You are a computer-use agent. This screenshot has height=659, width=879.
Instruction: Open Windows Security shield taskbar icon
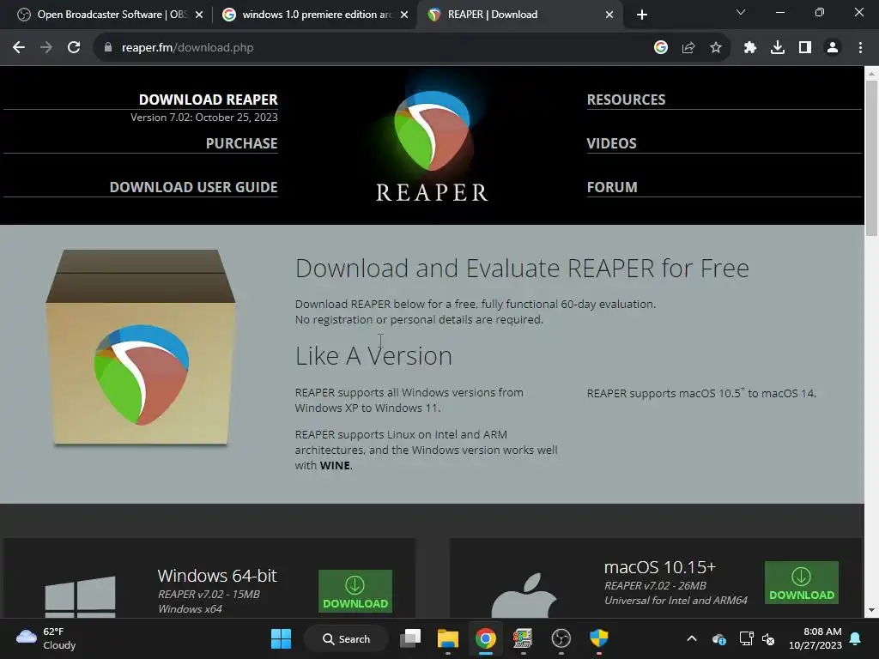598,638
